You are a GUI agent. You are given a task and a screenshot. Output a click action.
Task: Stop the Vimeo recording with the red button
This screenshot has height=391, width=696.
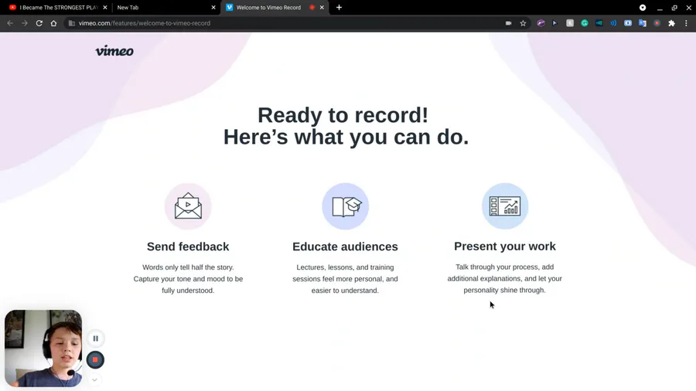click(95, 359)
